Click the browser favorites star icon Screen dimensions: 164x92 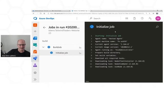click(x=153, y=14)
